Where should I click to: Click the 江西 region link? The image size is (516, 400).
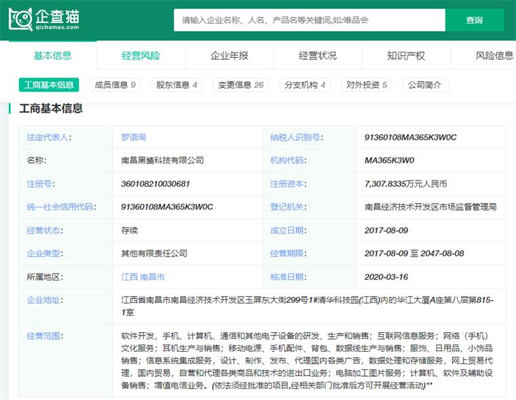tap(128, 277)
